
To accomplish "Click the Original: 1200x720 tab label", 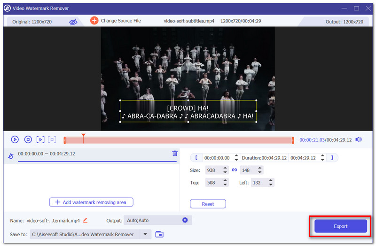I will (32, 22).
